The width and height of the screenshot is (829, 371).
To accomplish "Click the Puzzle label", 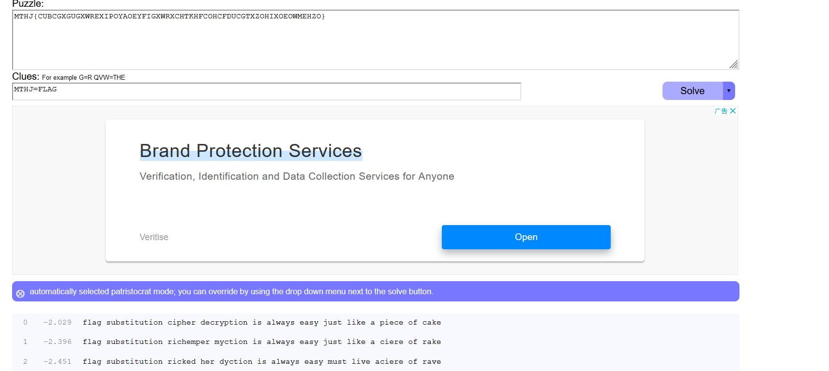I will tap(28, 4).
